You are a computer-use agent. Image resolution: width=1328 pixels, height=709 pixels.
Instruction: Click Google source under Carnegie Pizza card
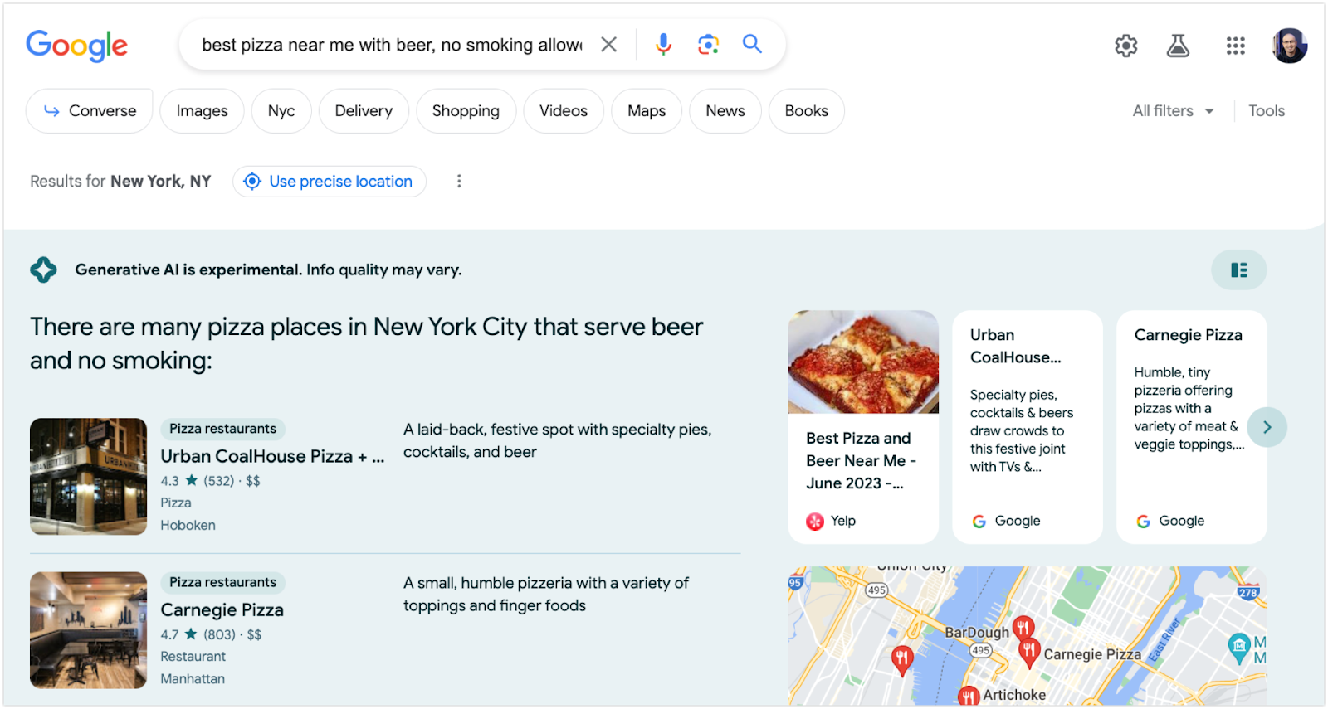pos(1170,521)
